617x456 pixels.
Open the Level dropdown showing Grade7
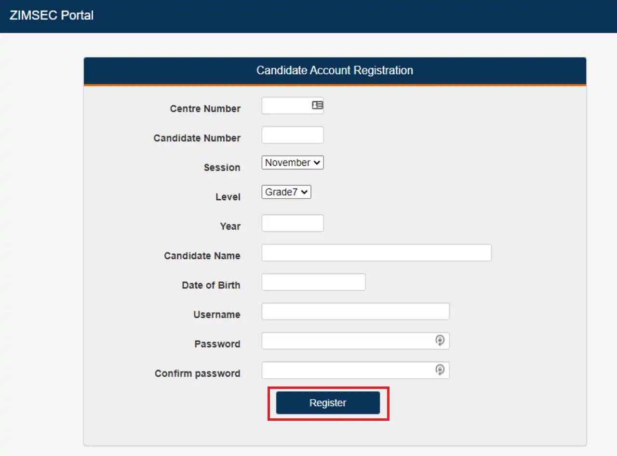tap(286, 192)
